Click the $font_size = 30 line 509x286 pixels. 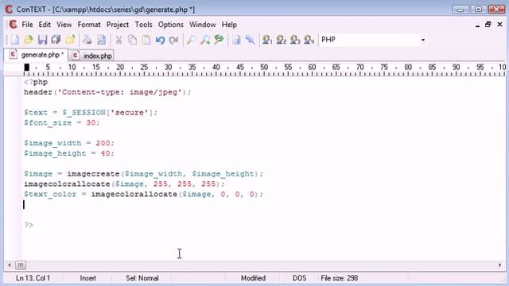click(x=62, y=123)
